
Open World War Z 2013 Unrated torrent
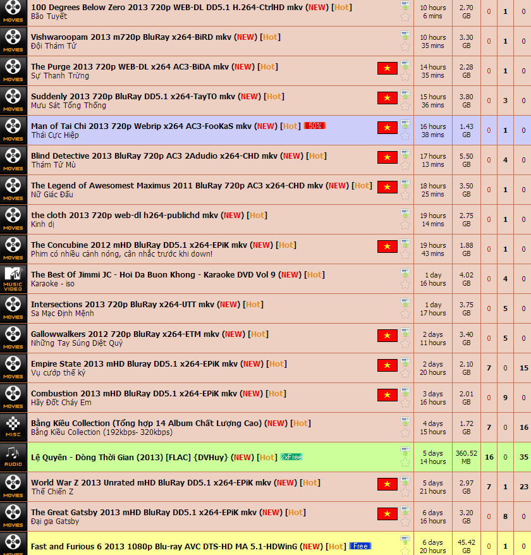pyautogui.click(x=151, y=483)
